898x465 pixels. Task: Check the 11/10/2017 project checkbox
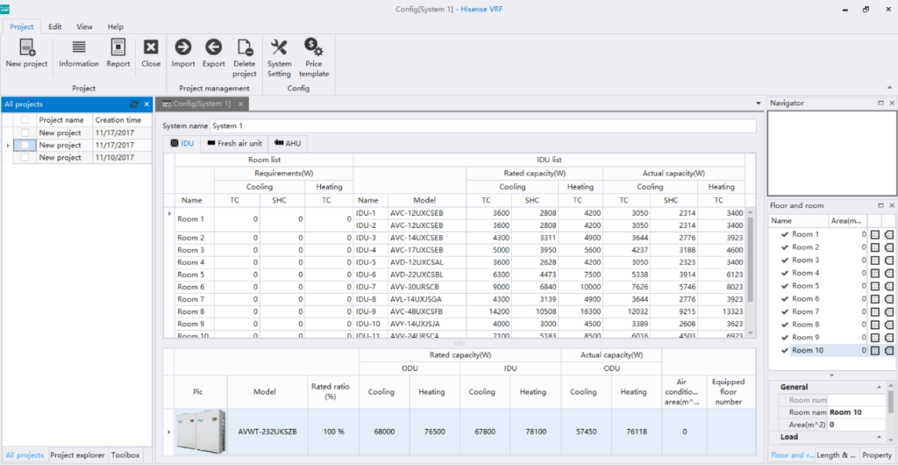[x=25, y=157]
